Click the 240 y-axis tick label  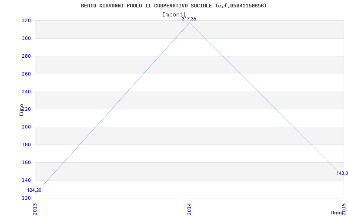tap(27, 92)
